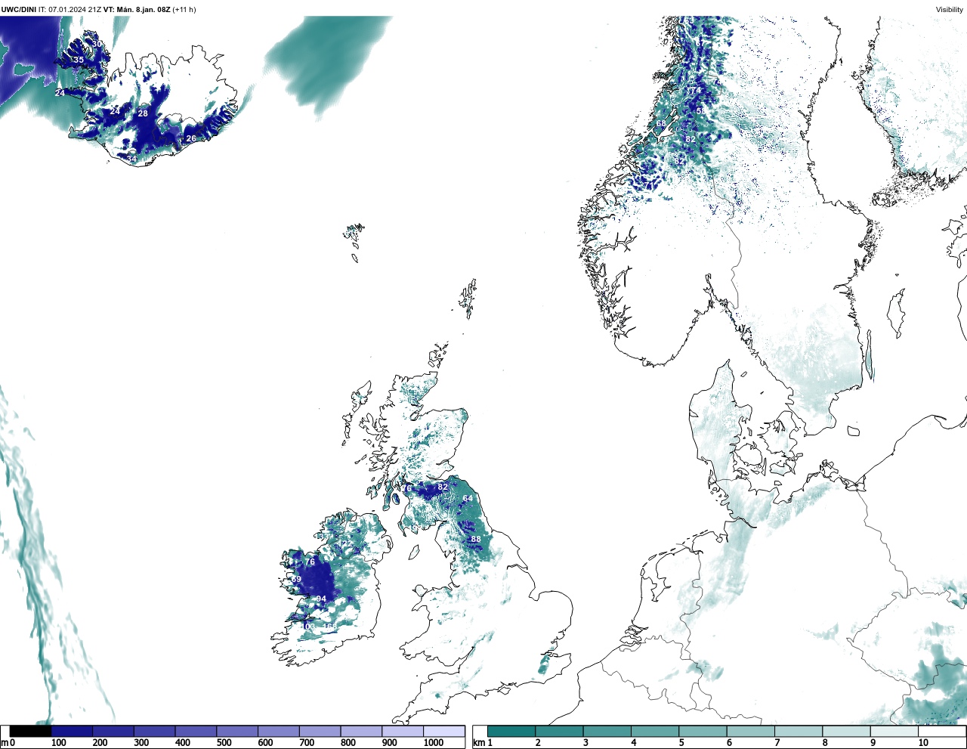Click legend swatch between 9 and 10 km
967x749 pixels.
pos(894,731)
